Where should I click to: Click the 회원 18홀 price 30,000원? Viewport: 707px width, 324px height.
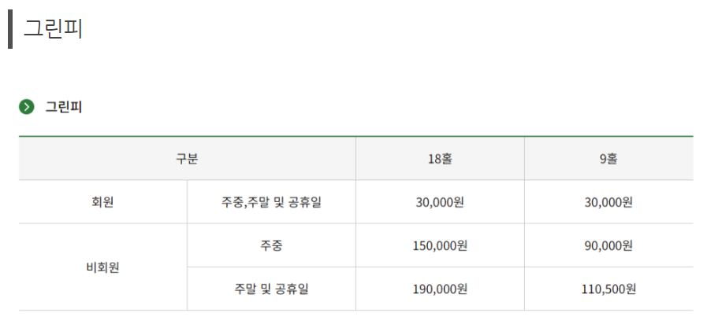click(440, 202)
